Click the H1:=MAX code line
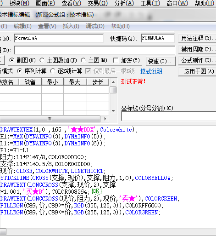Screen dimensions: 216x236 click(53, 136)
